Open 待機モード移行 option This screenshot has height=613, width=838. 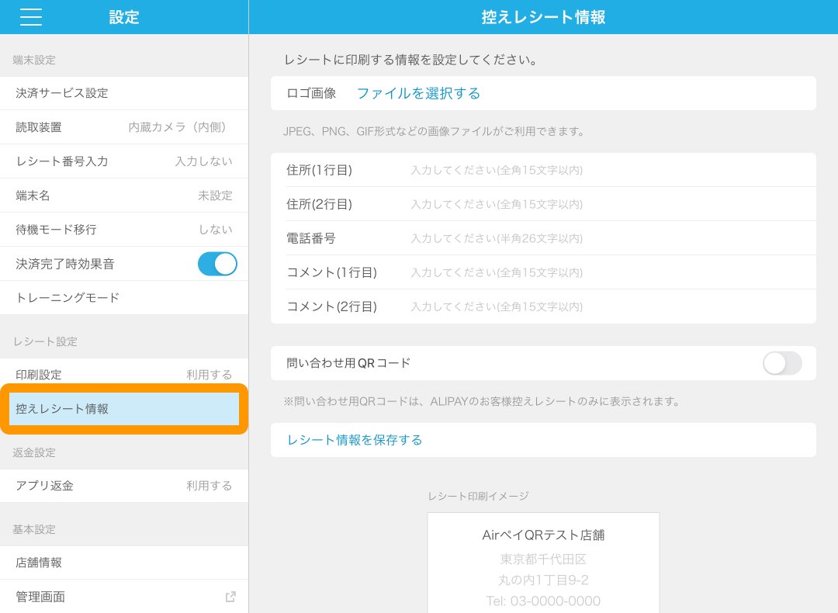tap(124, 230)
